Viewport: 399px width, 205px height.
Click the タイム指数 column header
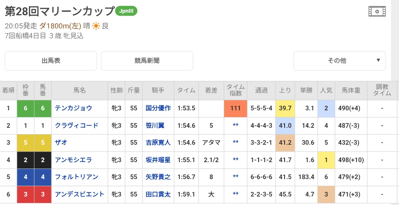[236, 90]
